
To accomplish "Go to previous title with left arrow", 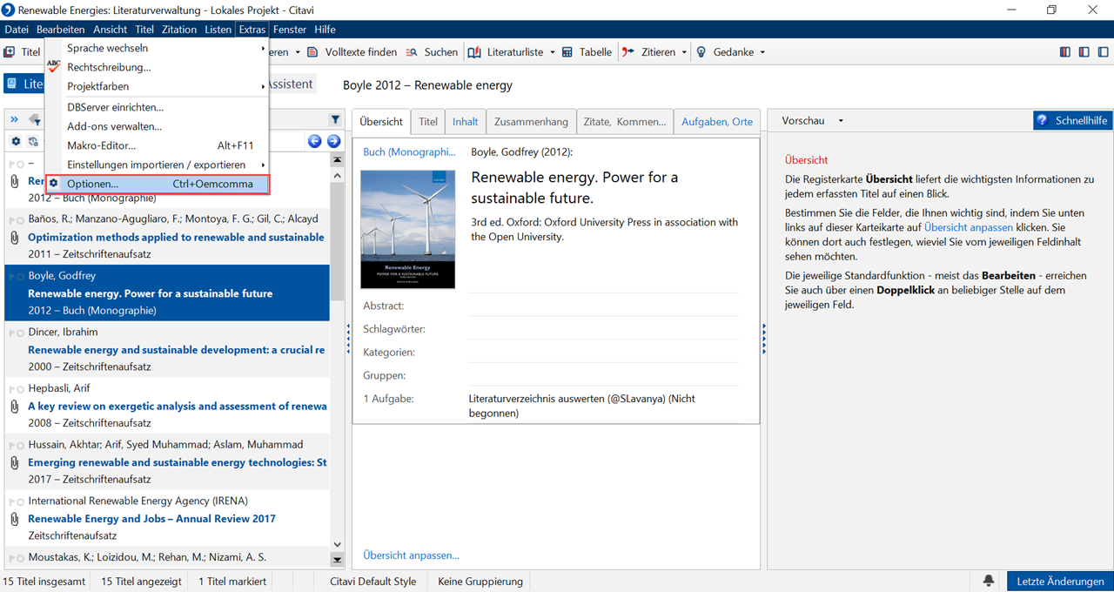I will (x=315, y=141).
